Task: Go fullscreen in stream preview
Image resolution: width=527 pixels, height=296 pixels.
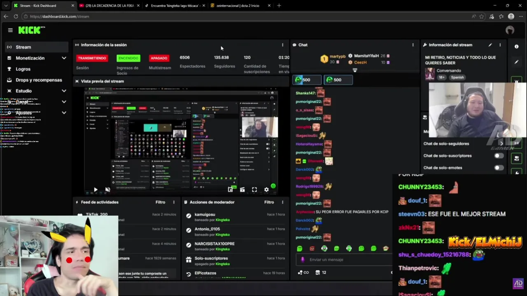Action: pos(254,190)
